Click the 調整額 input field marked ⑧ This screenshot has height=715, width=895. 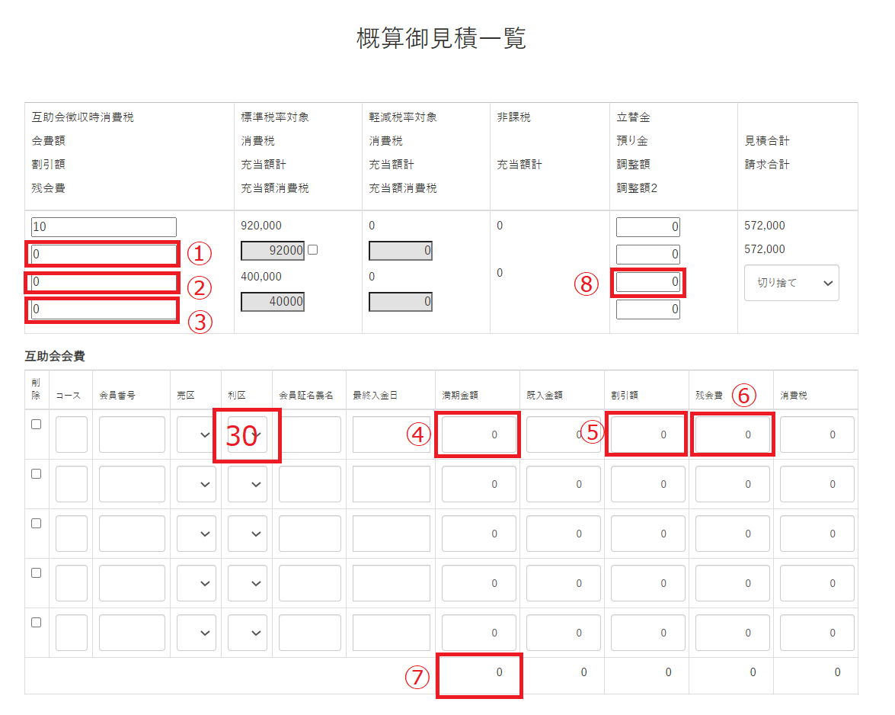647,283
